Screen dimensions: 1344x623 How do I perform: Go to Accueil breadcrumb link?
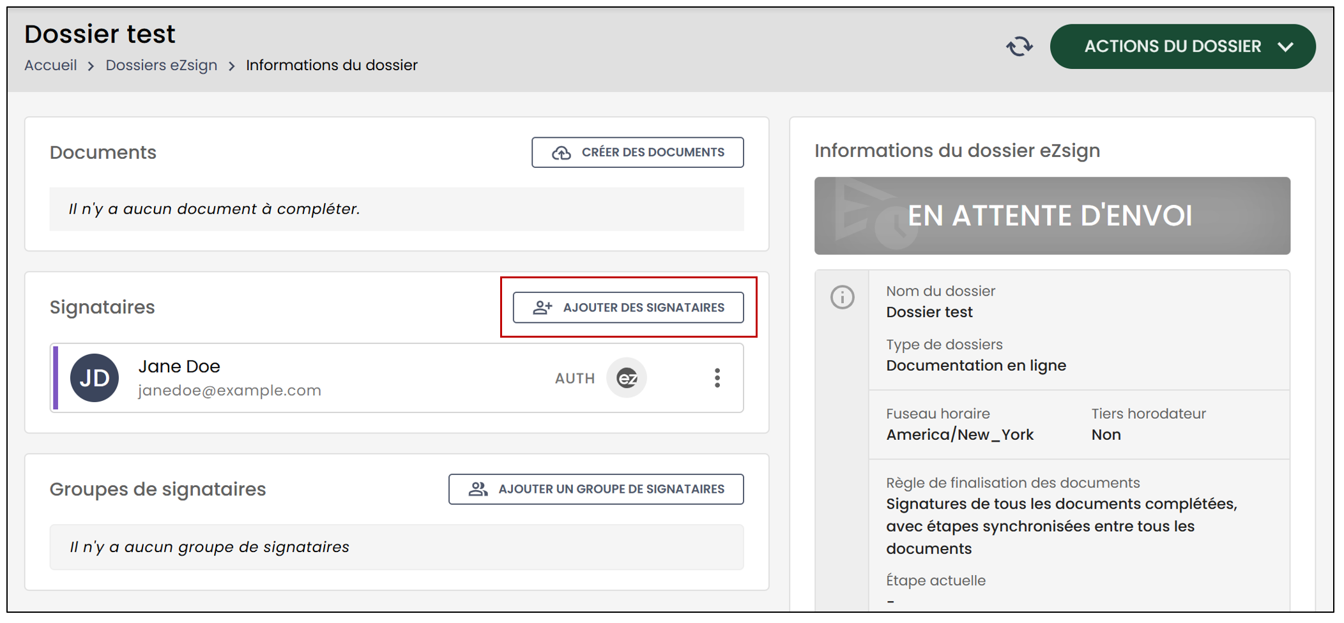[x=50, y=65]
